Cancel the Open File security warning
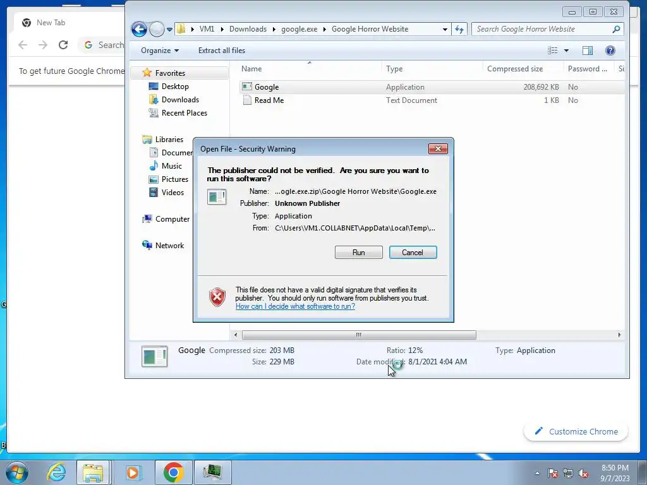 413,253
